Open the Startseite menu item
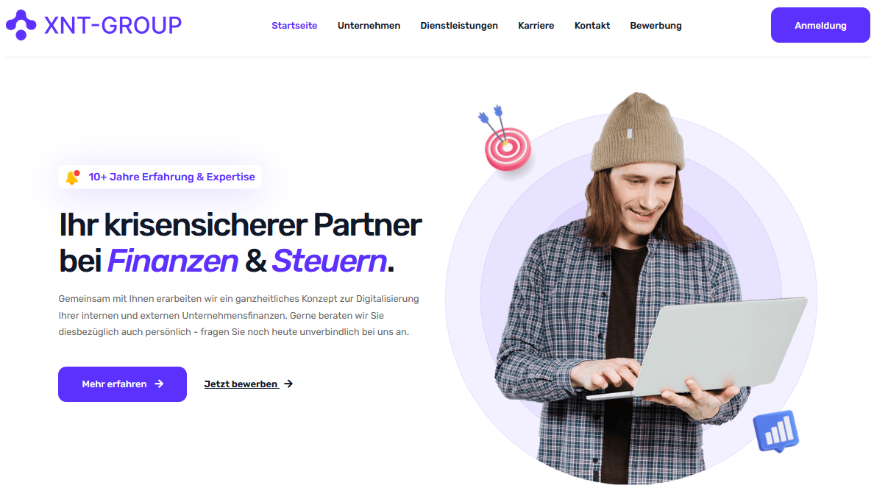This screenshot has width=874, height=494. [x=294, y=26]
